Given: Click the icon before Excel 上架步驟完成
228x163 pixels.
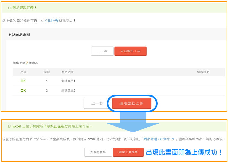Looking at the screenshot, I should (9, 126).
